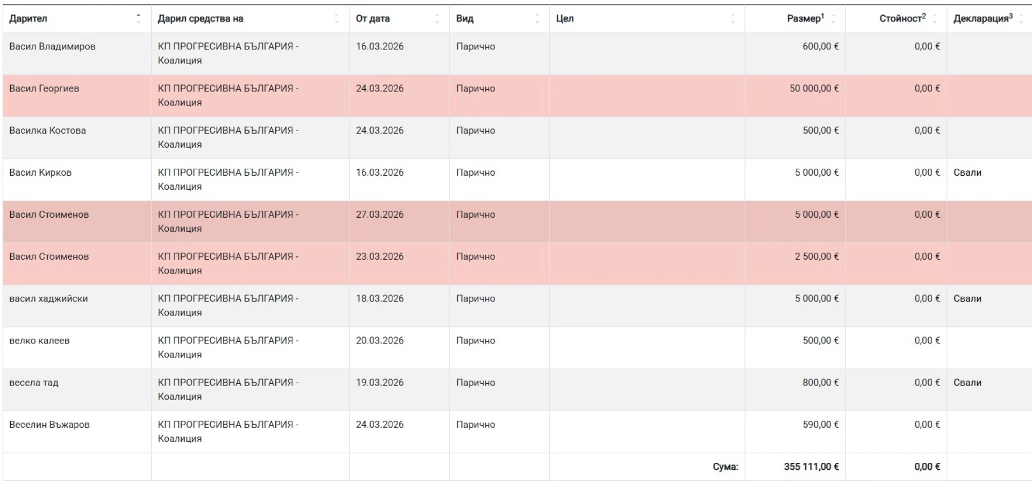Click the 355 111,00 € total sum
This screenshot has width=1032, height=487.
click(x=811, y=467)
